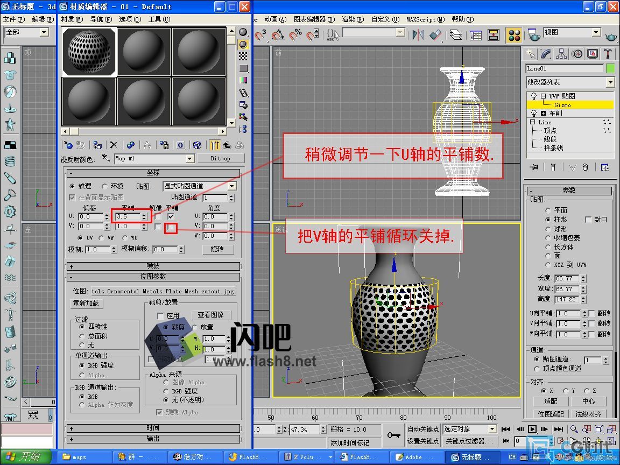The image size is (620, 465).
Task: Click the Reset Map (X) icon
Action: click(114, 145)
